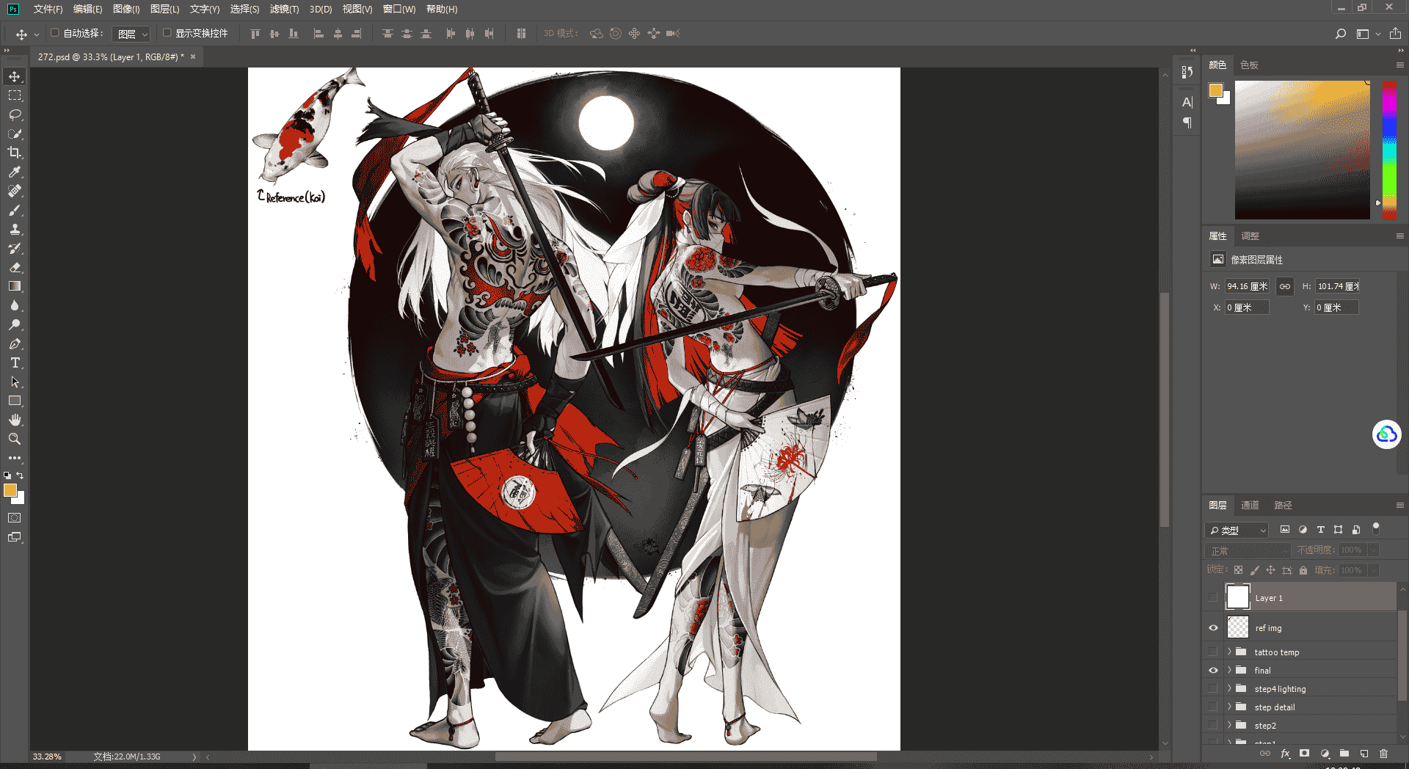Switch to the 色板 tab
This screenshot has width=1409, height=769.
[1249, 65]
